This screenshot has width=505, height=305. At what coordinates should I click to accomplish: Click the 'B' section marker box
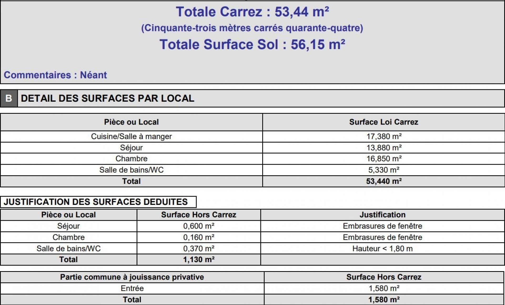pyautogui.click(x=9, y=98)
